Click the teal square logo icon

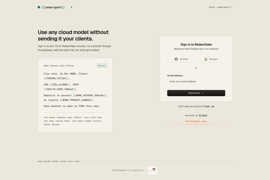39,7
